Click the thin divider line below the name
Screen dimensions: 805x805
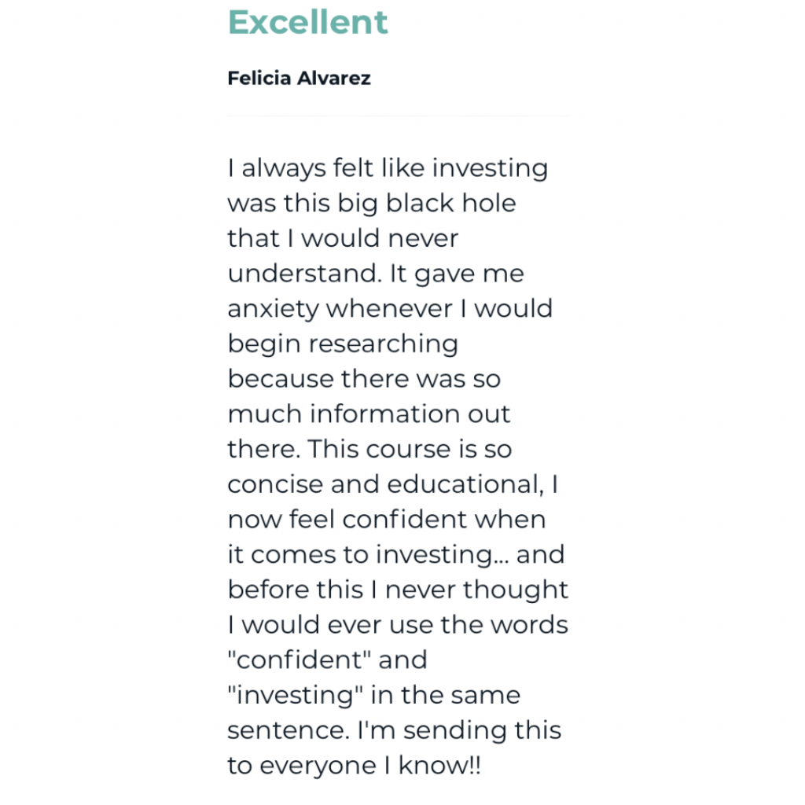[x=399, y=116]
